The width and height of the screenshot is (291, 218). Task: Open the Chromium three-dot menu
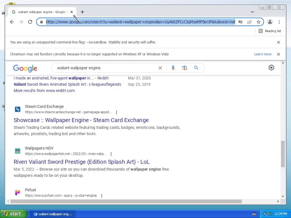[x=279, y=22]
